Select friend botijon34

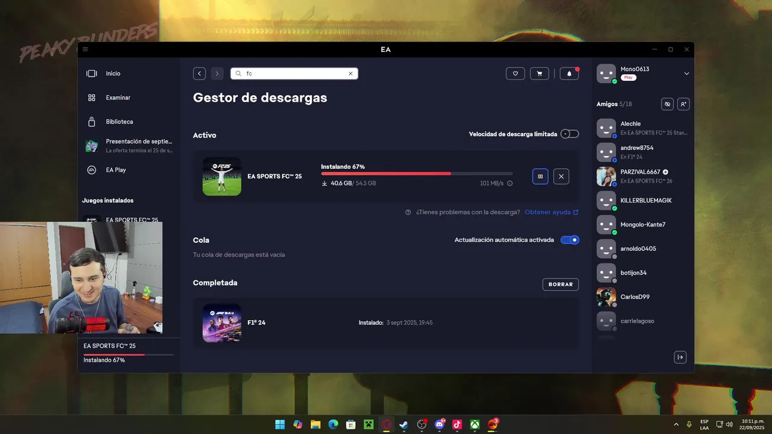point(644,272)
